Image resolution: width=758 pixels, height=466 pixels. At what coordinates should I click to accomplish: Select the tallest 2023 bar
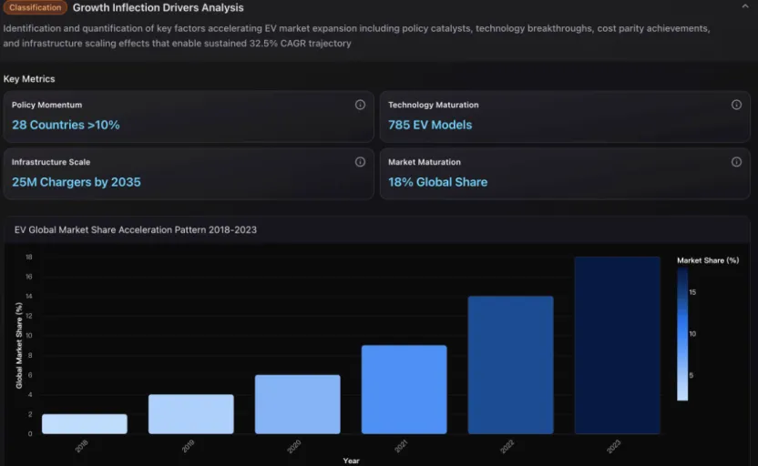click(617, 345)
